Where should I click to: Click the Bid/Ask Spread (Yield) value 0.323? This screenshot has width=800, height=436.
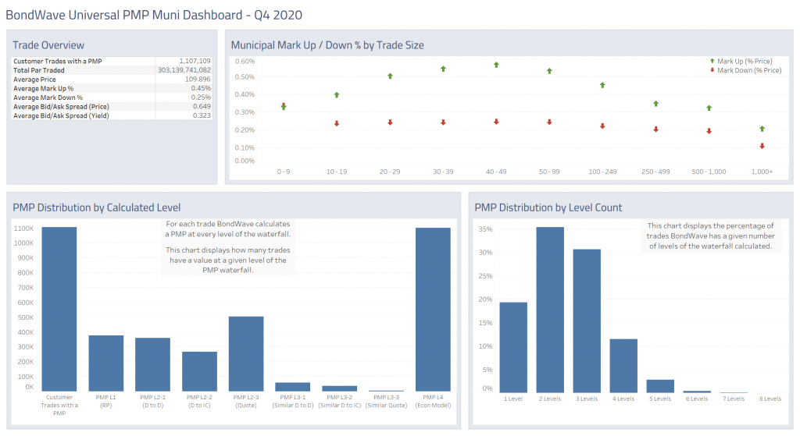coord(202,115)
